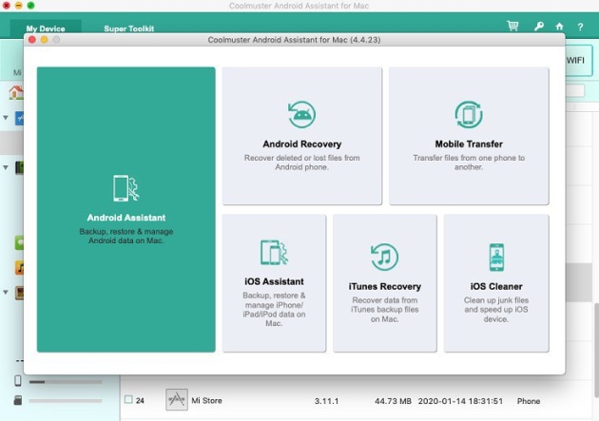Tick the checkbox for row 24 Mi Store
This screenshot has height=421, width=599.
(128, 400)
